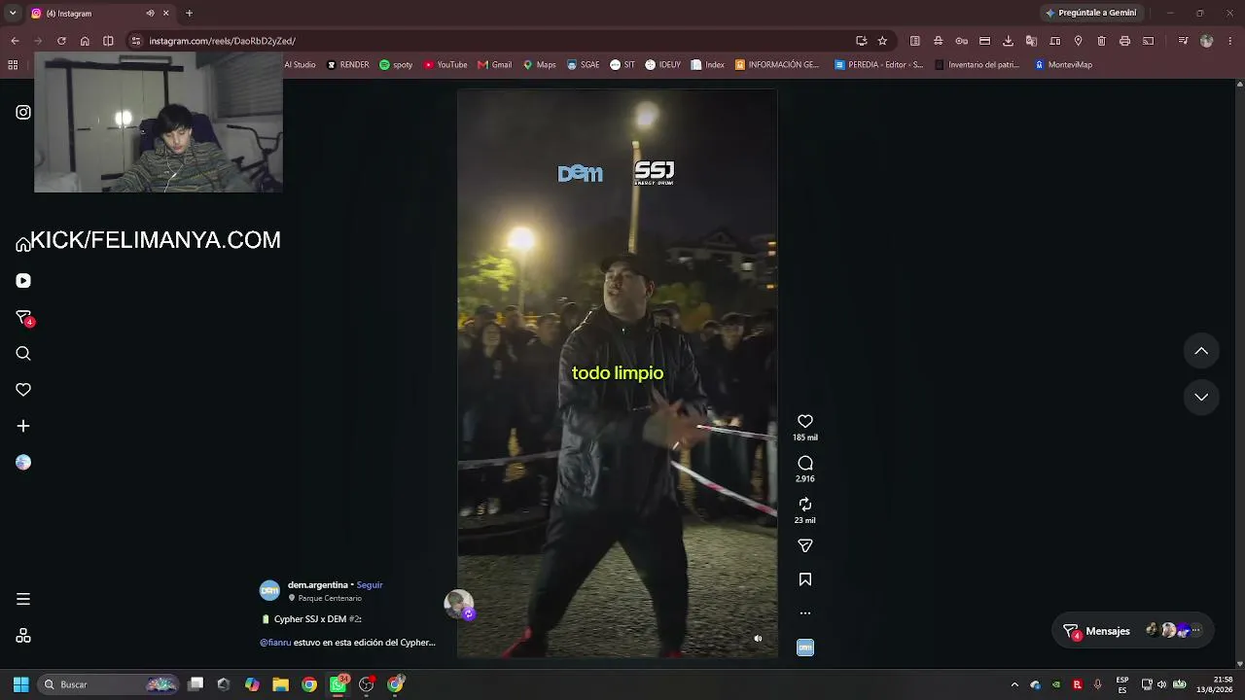Open Chrome profile avatar
The image size is (1245, 700).
[1206, 41]
